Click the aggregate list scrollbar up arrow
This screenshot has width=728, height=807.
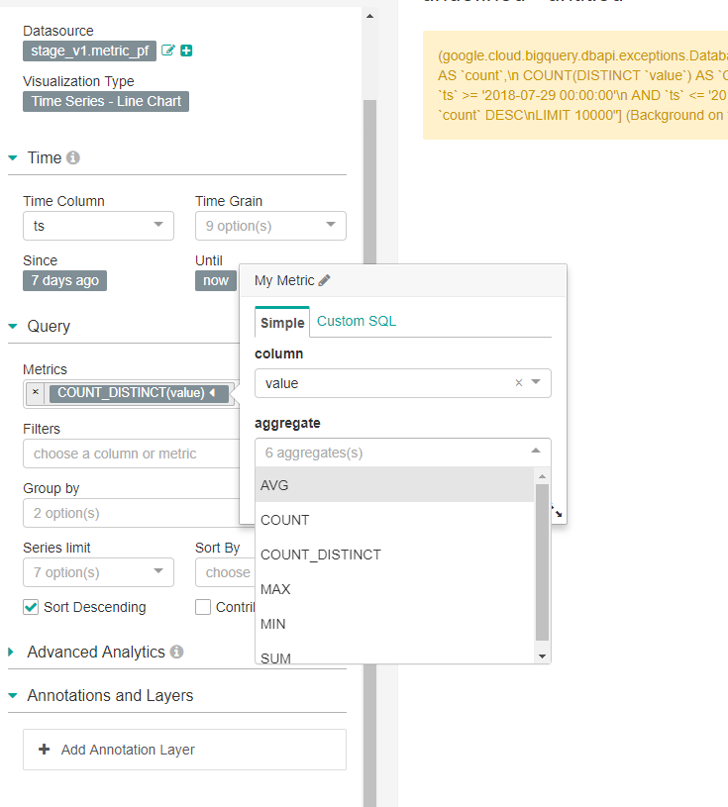click(542, 476)
